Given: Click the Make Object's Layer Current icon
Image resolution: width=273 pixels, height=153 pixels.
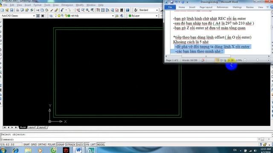Looking at the screenshot, I should click(x=117, y=16).
